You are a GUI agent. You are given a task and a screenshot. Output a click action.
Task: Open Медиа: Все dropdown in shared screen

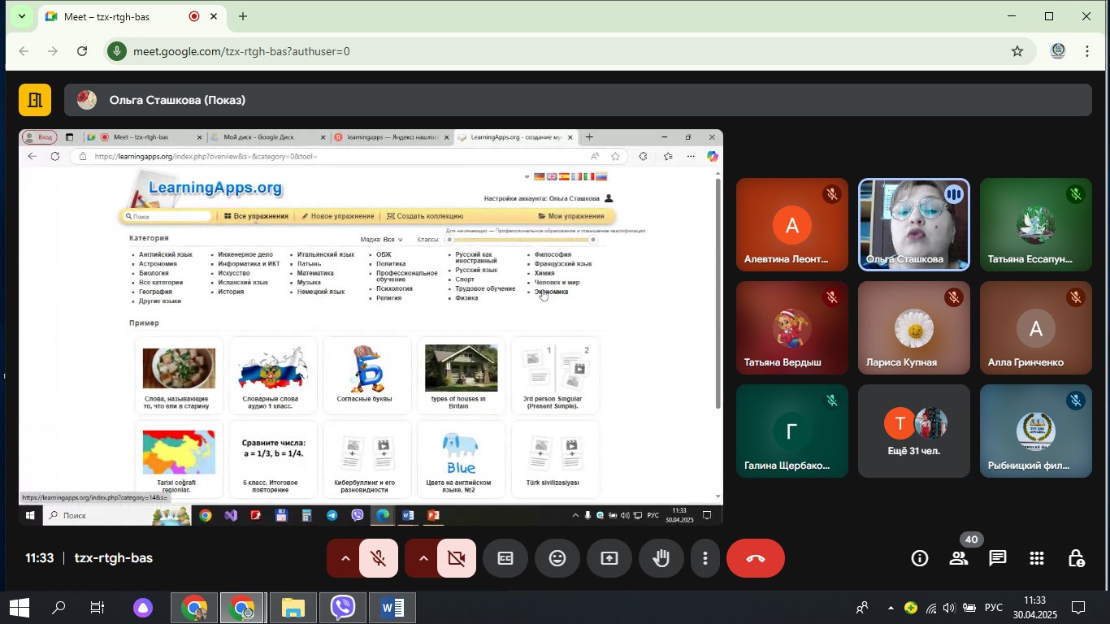pyautogui.click(x=382, y=240)
